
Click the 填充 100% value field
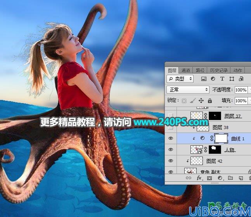point(241,101)
